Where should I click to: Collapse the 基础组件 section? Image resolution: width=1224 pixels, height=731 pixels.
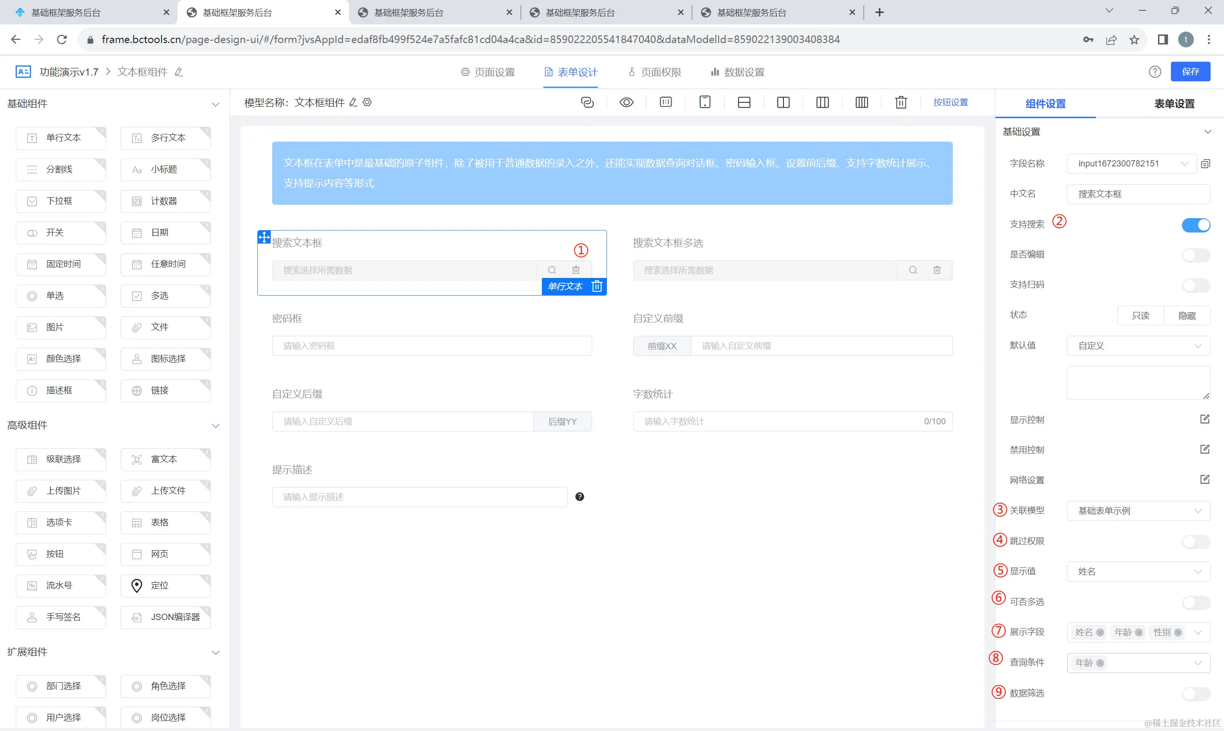(x=215, y=104)
